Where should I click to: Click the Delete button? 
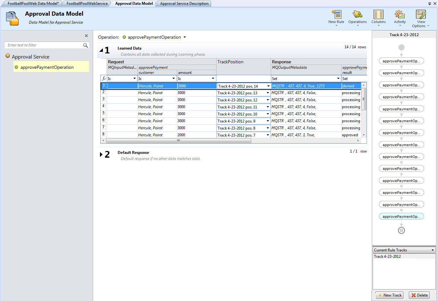(419, 295)
